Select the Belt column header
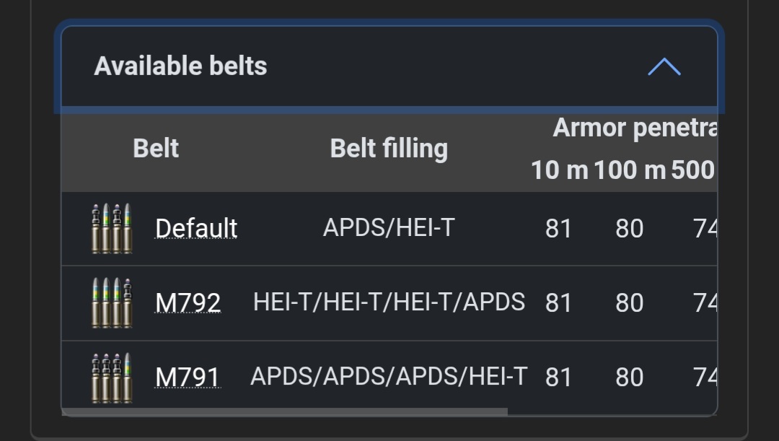This screenshot has width=779, height=441. click(156, 148)
